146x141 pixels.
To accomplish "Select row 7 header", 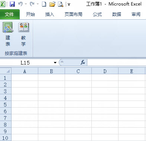I will point(6,118).
